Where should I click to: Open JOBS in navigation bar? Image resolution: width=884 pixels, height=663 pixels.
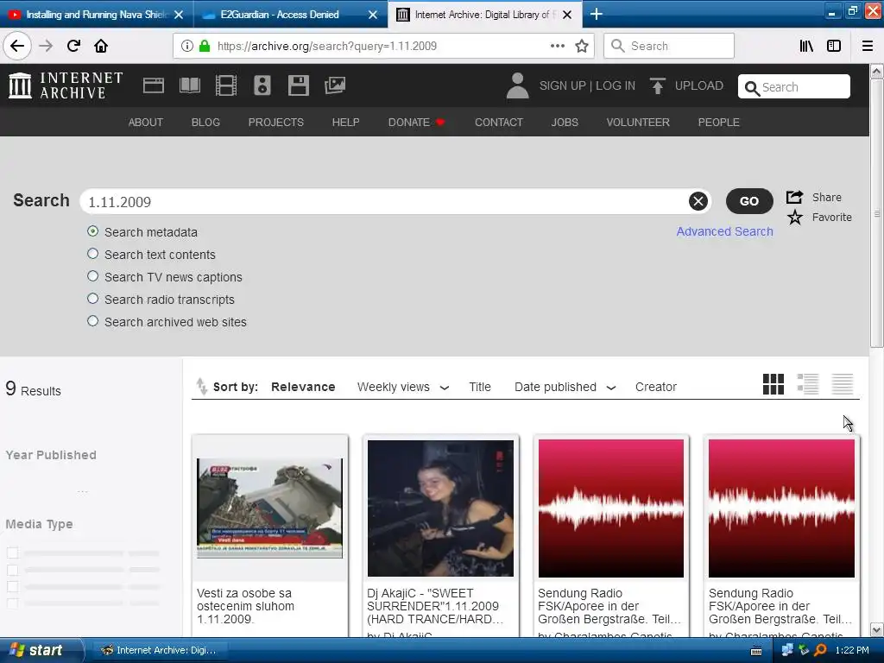pyautogui.click(x=565, y=123)
